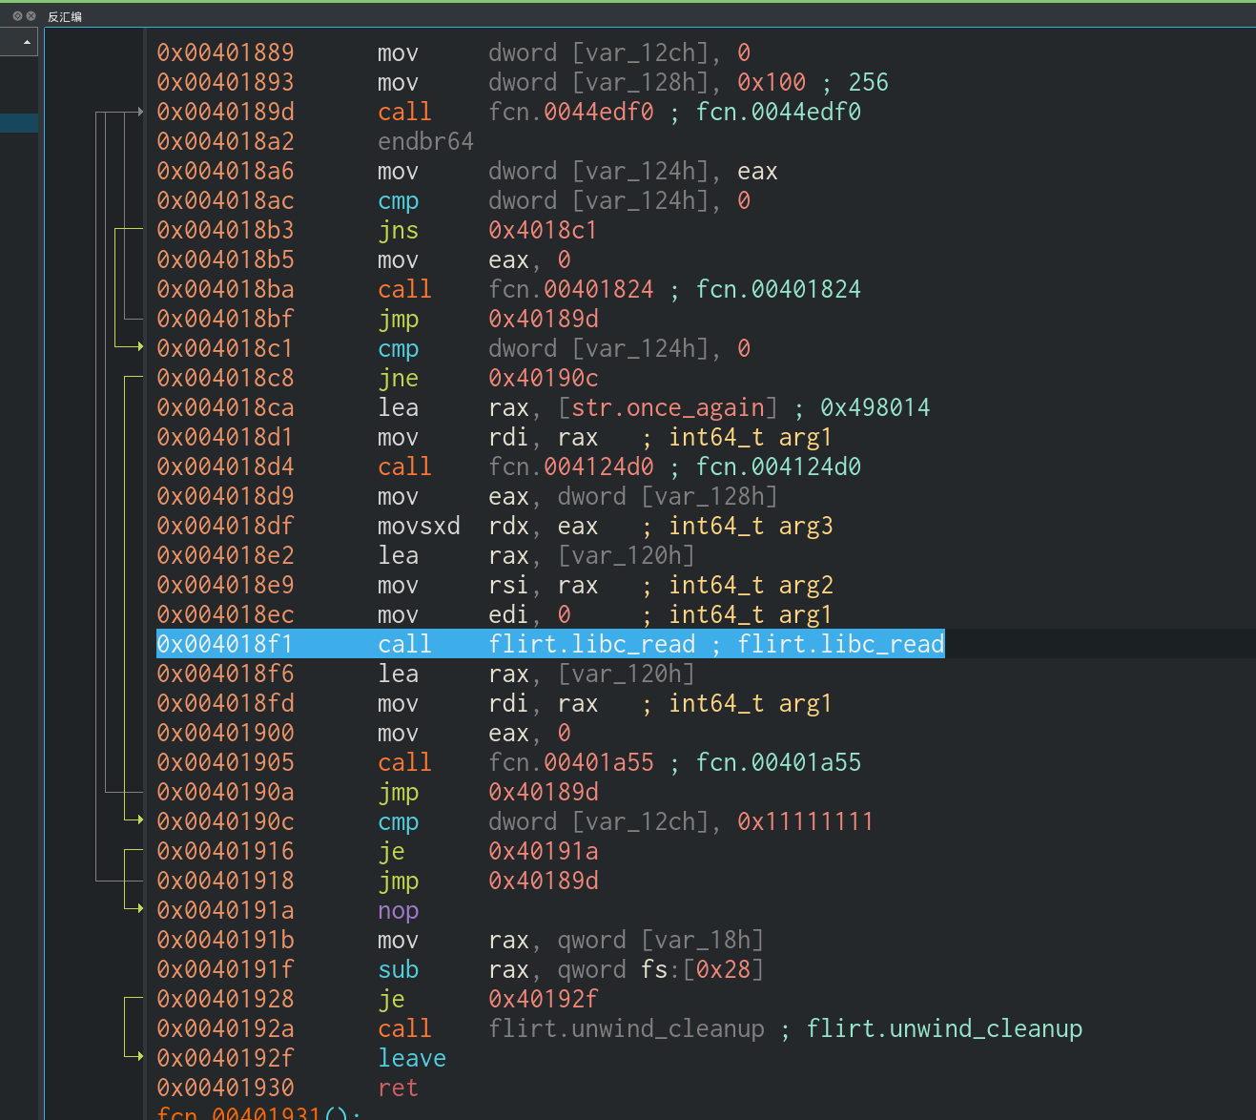Image resolution: width=1256 pixels, height=1120 pixels.
Task: Click flirt.unwind_cleanup in the comment
Action: [x=944, y=1028]
